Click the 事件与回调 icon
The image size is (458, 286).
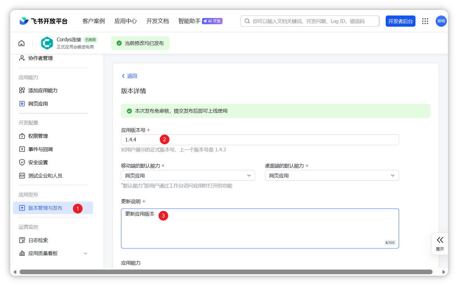coord(22,149)
